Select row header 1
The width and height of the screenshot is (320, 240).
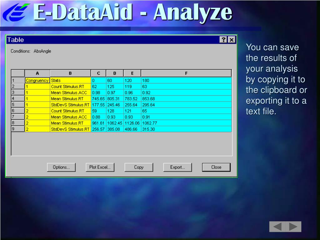click(x=18, y=80)
